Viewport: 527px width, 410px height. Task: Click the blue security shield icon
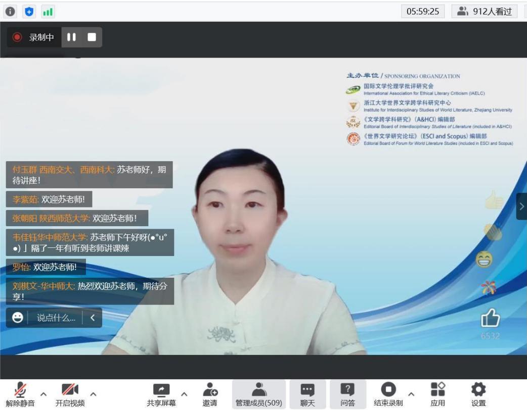(x=29, y=12)
